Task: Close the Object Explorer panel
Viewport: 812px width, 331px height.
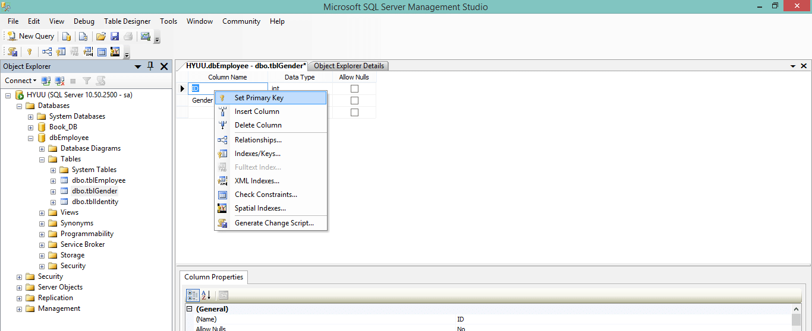Action: click(164, 66)
